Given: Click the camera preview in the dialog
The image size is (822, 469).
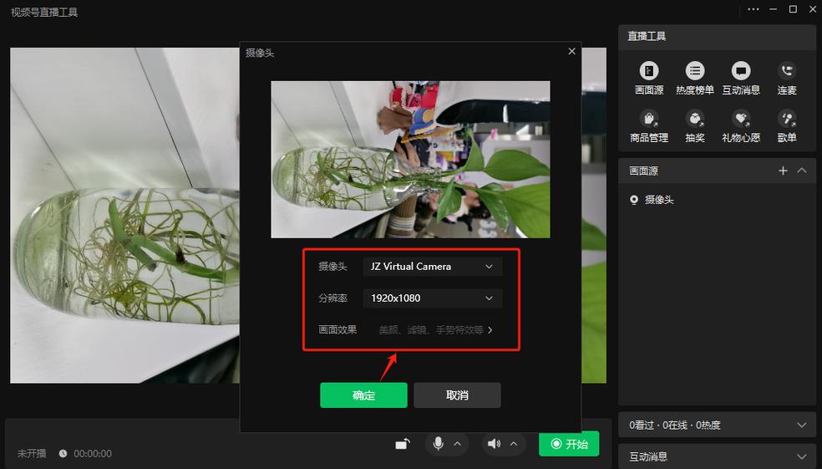Looking at the screenshot, I should tap(410, 160).
